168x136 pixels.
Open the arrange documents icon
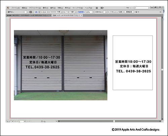tap(102, 8)
